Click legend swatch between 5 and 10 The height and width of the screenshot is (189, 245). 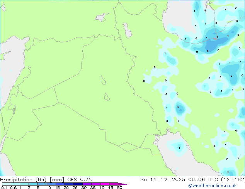[42, 184]
